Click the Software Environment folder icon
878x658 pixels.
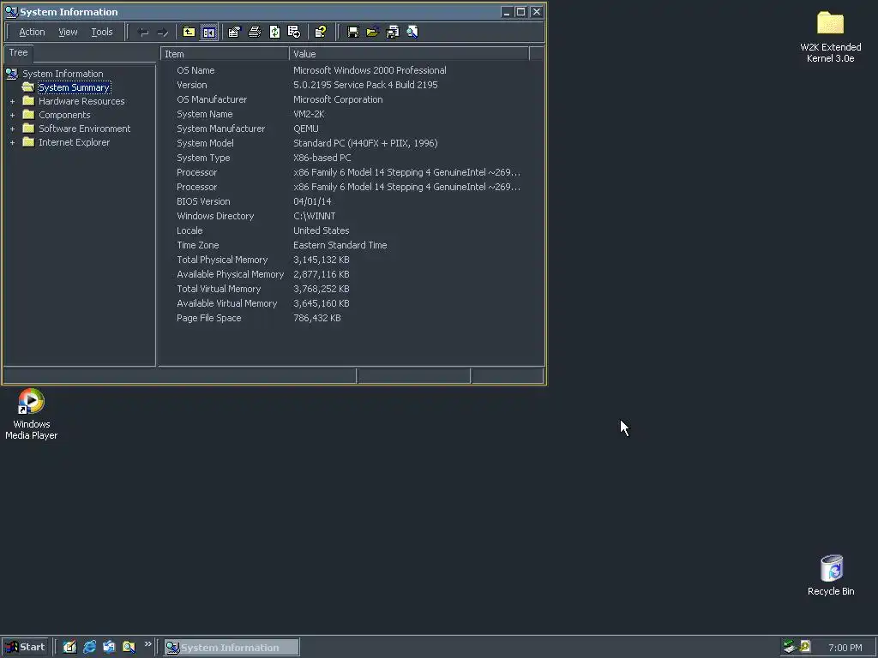click(28, 129)
